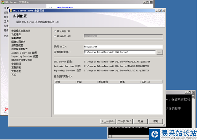Sort installed instances by 版本 column

[130, 82]
